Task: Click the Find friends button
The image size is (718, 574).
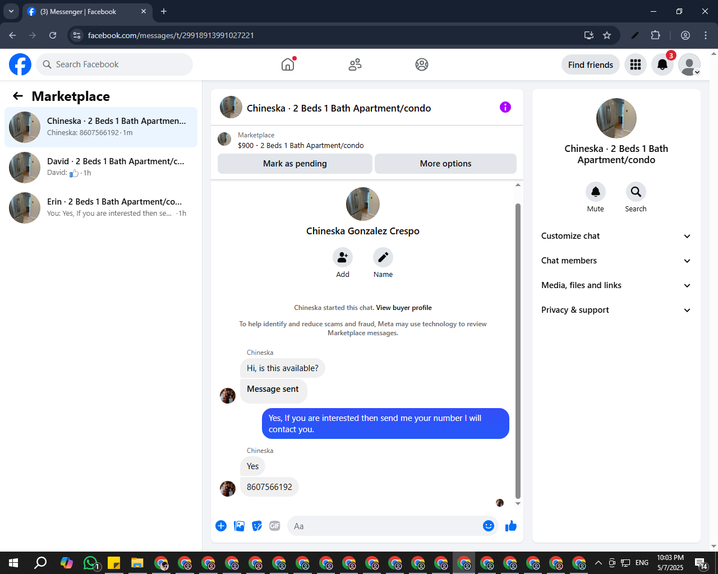Action: click(591, 65)
